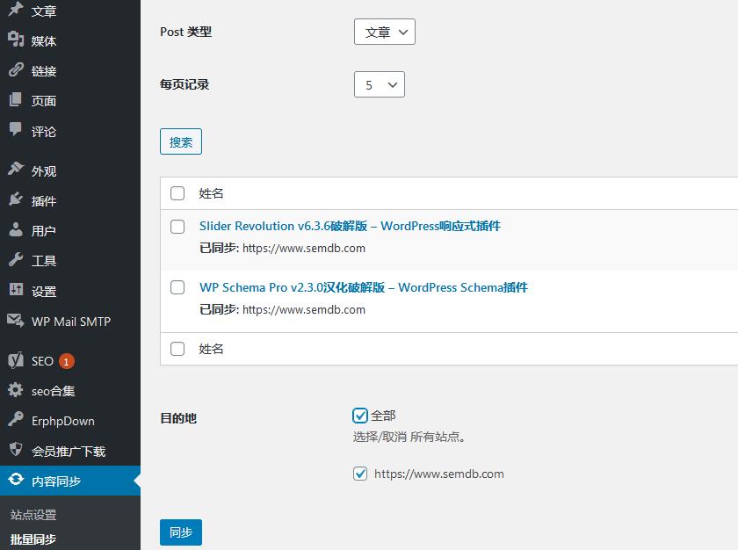Click the envelope icon for WP Mail SMTP
Image resolution: width=738 pixels, height=550 pixels.
point(16,321)
